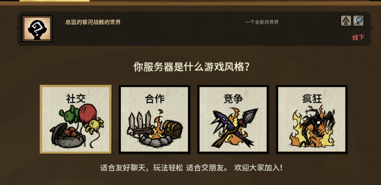Image resolution: width=381 pixels, height=185 pixels.
Task: Click the red 线下 status text
Action: (x=358, y=38)
